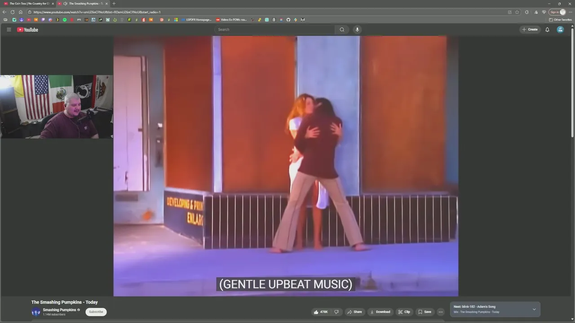This screenshot has width=575, height=323.
Task: Open the GitHub bookmark icon
Action: [288, 20]
